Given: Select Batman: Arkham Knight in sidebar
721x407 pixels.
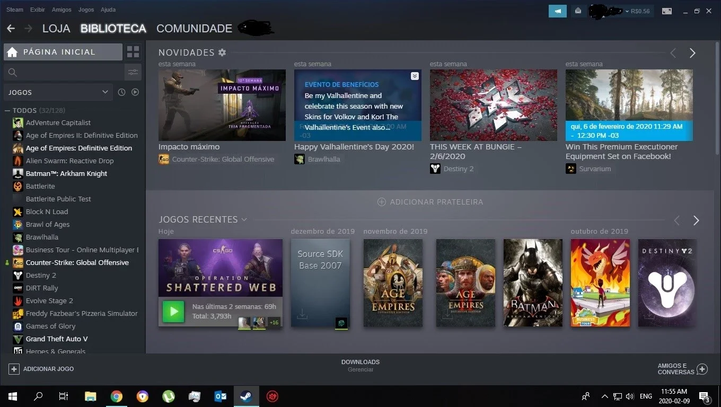Looking at the screenshot, I should click(66, 173).
